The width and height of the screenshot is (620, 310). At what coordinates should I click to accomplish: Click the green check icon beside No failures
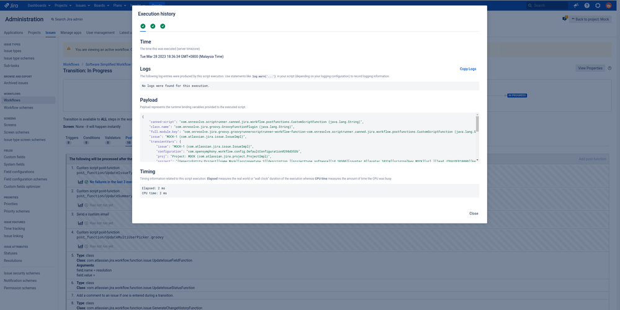[87, 182]
